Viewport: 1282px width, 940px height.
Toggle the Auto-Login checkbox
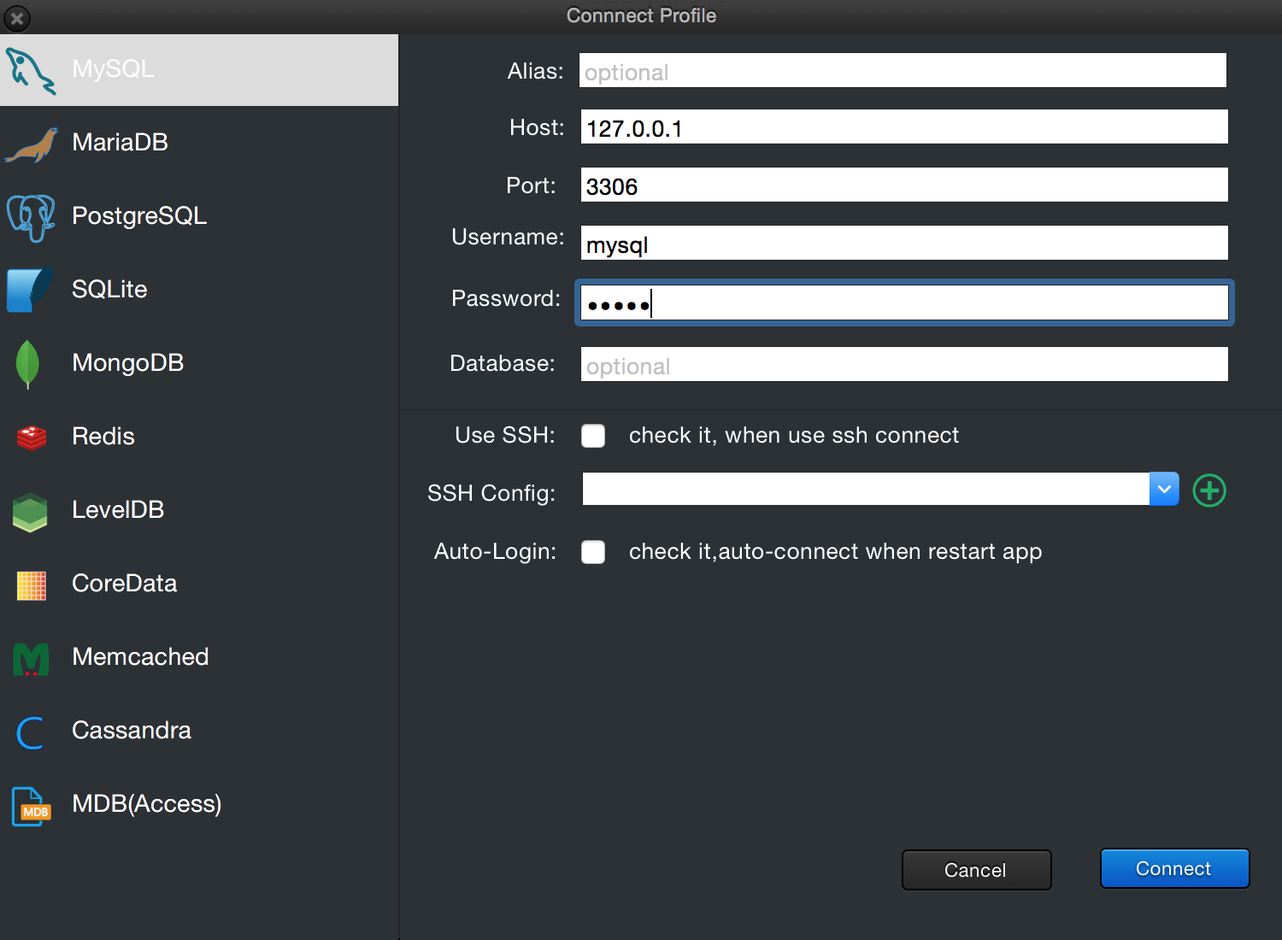593,552
